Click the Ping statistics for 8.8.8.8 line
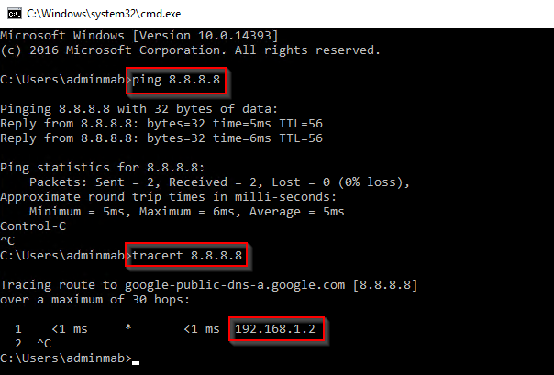 point(103,168)
